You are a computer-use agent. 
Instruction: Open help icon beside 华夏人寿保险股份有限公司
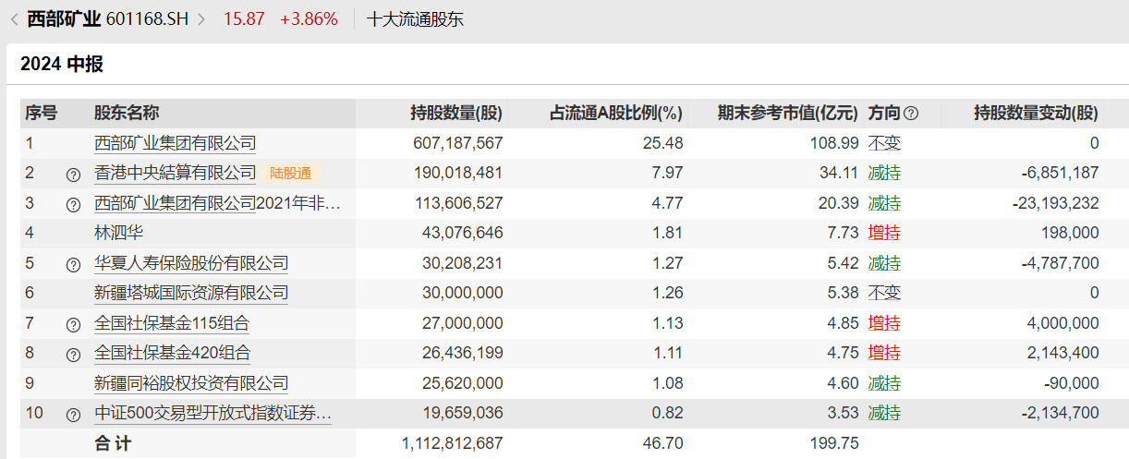pyautogui.click(x=74, y=264)
